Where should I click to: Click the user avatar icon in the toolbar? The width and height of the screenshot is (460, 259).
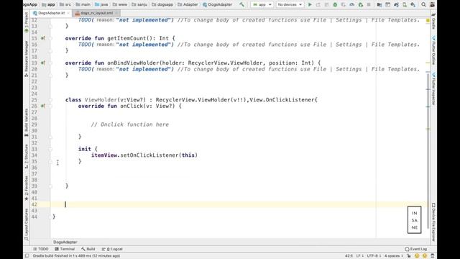point(432,4)
